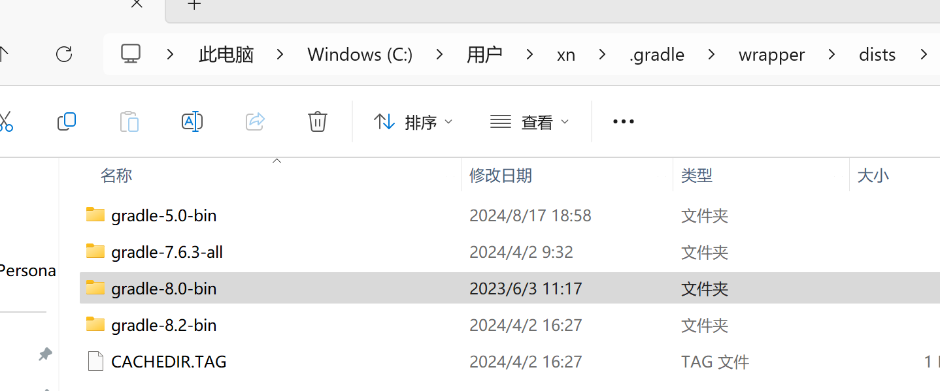
Task: Open a new tab with plus button
Action: (x=194, y=5)
